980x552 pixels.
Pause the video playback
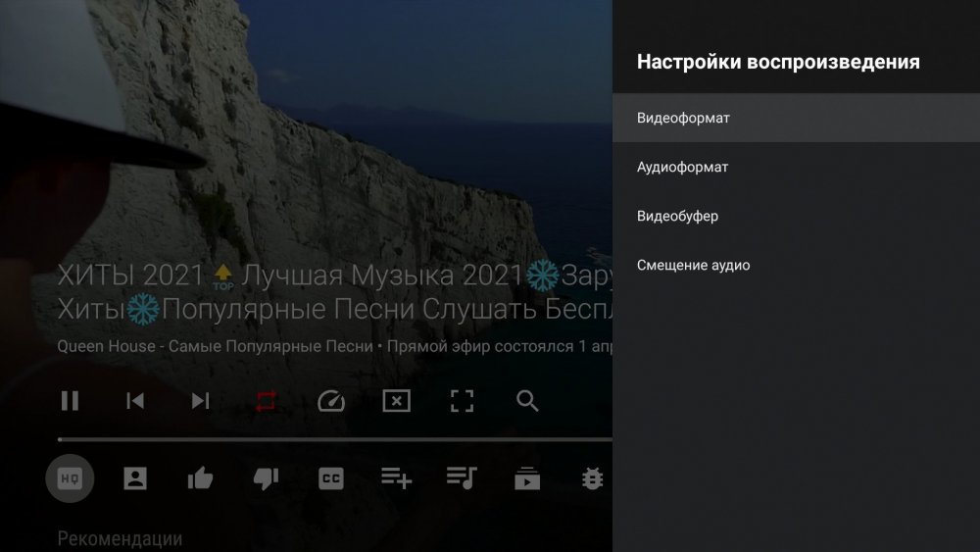(x=70, y=401)
